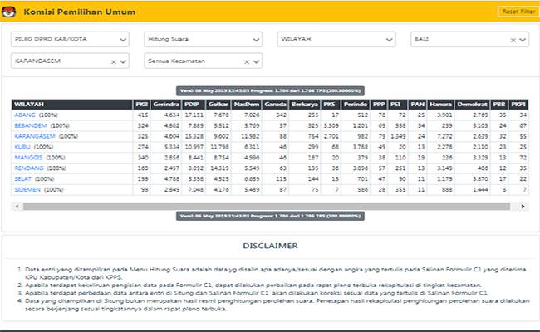Image resolution: width=540 pixels, height=332 pixels.
Task: Click SELAT's Demokrat value 3.870
Action: [x=480, y=179]
